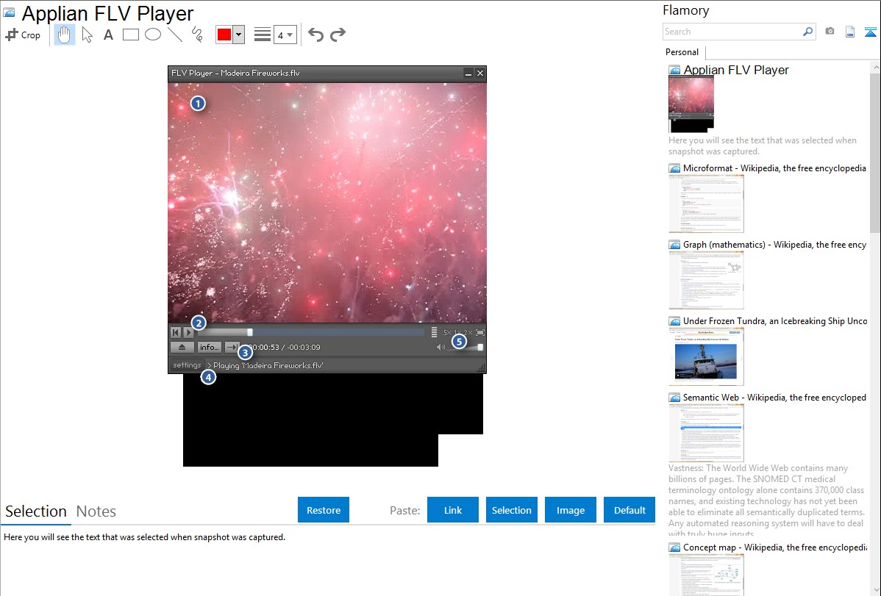Open the Selection tab
The height and width of the screenshot is (596, 881).
point(36,511)
